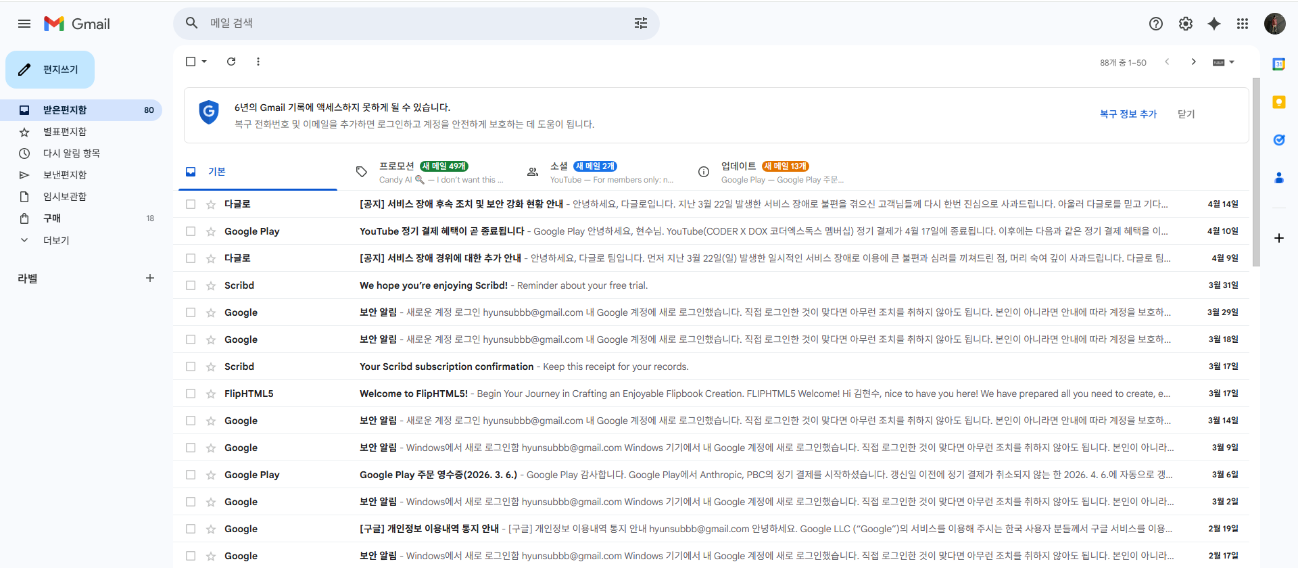The width and height of the screenshot is (1298, 568).
Task: Refresh the mail list
Action: 231,62
